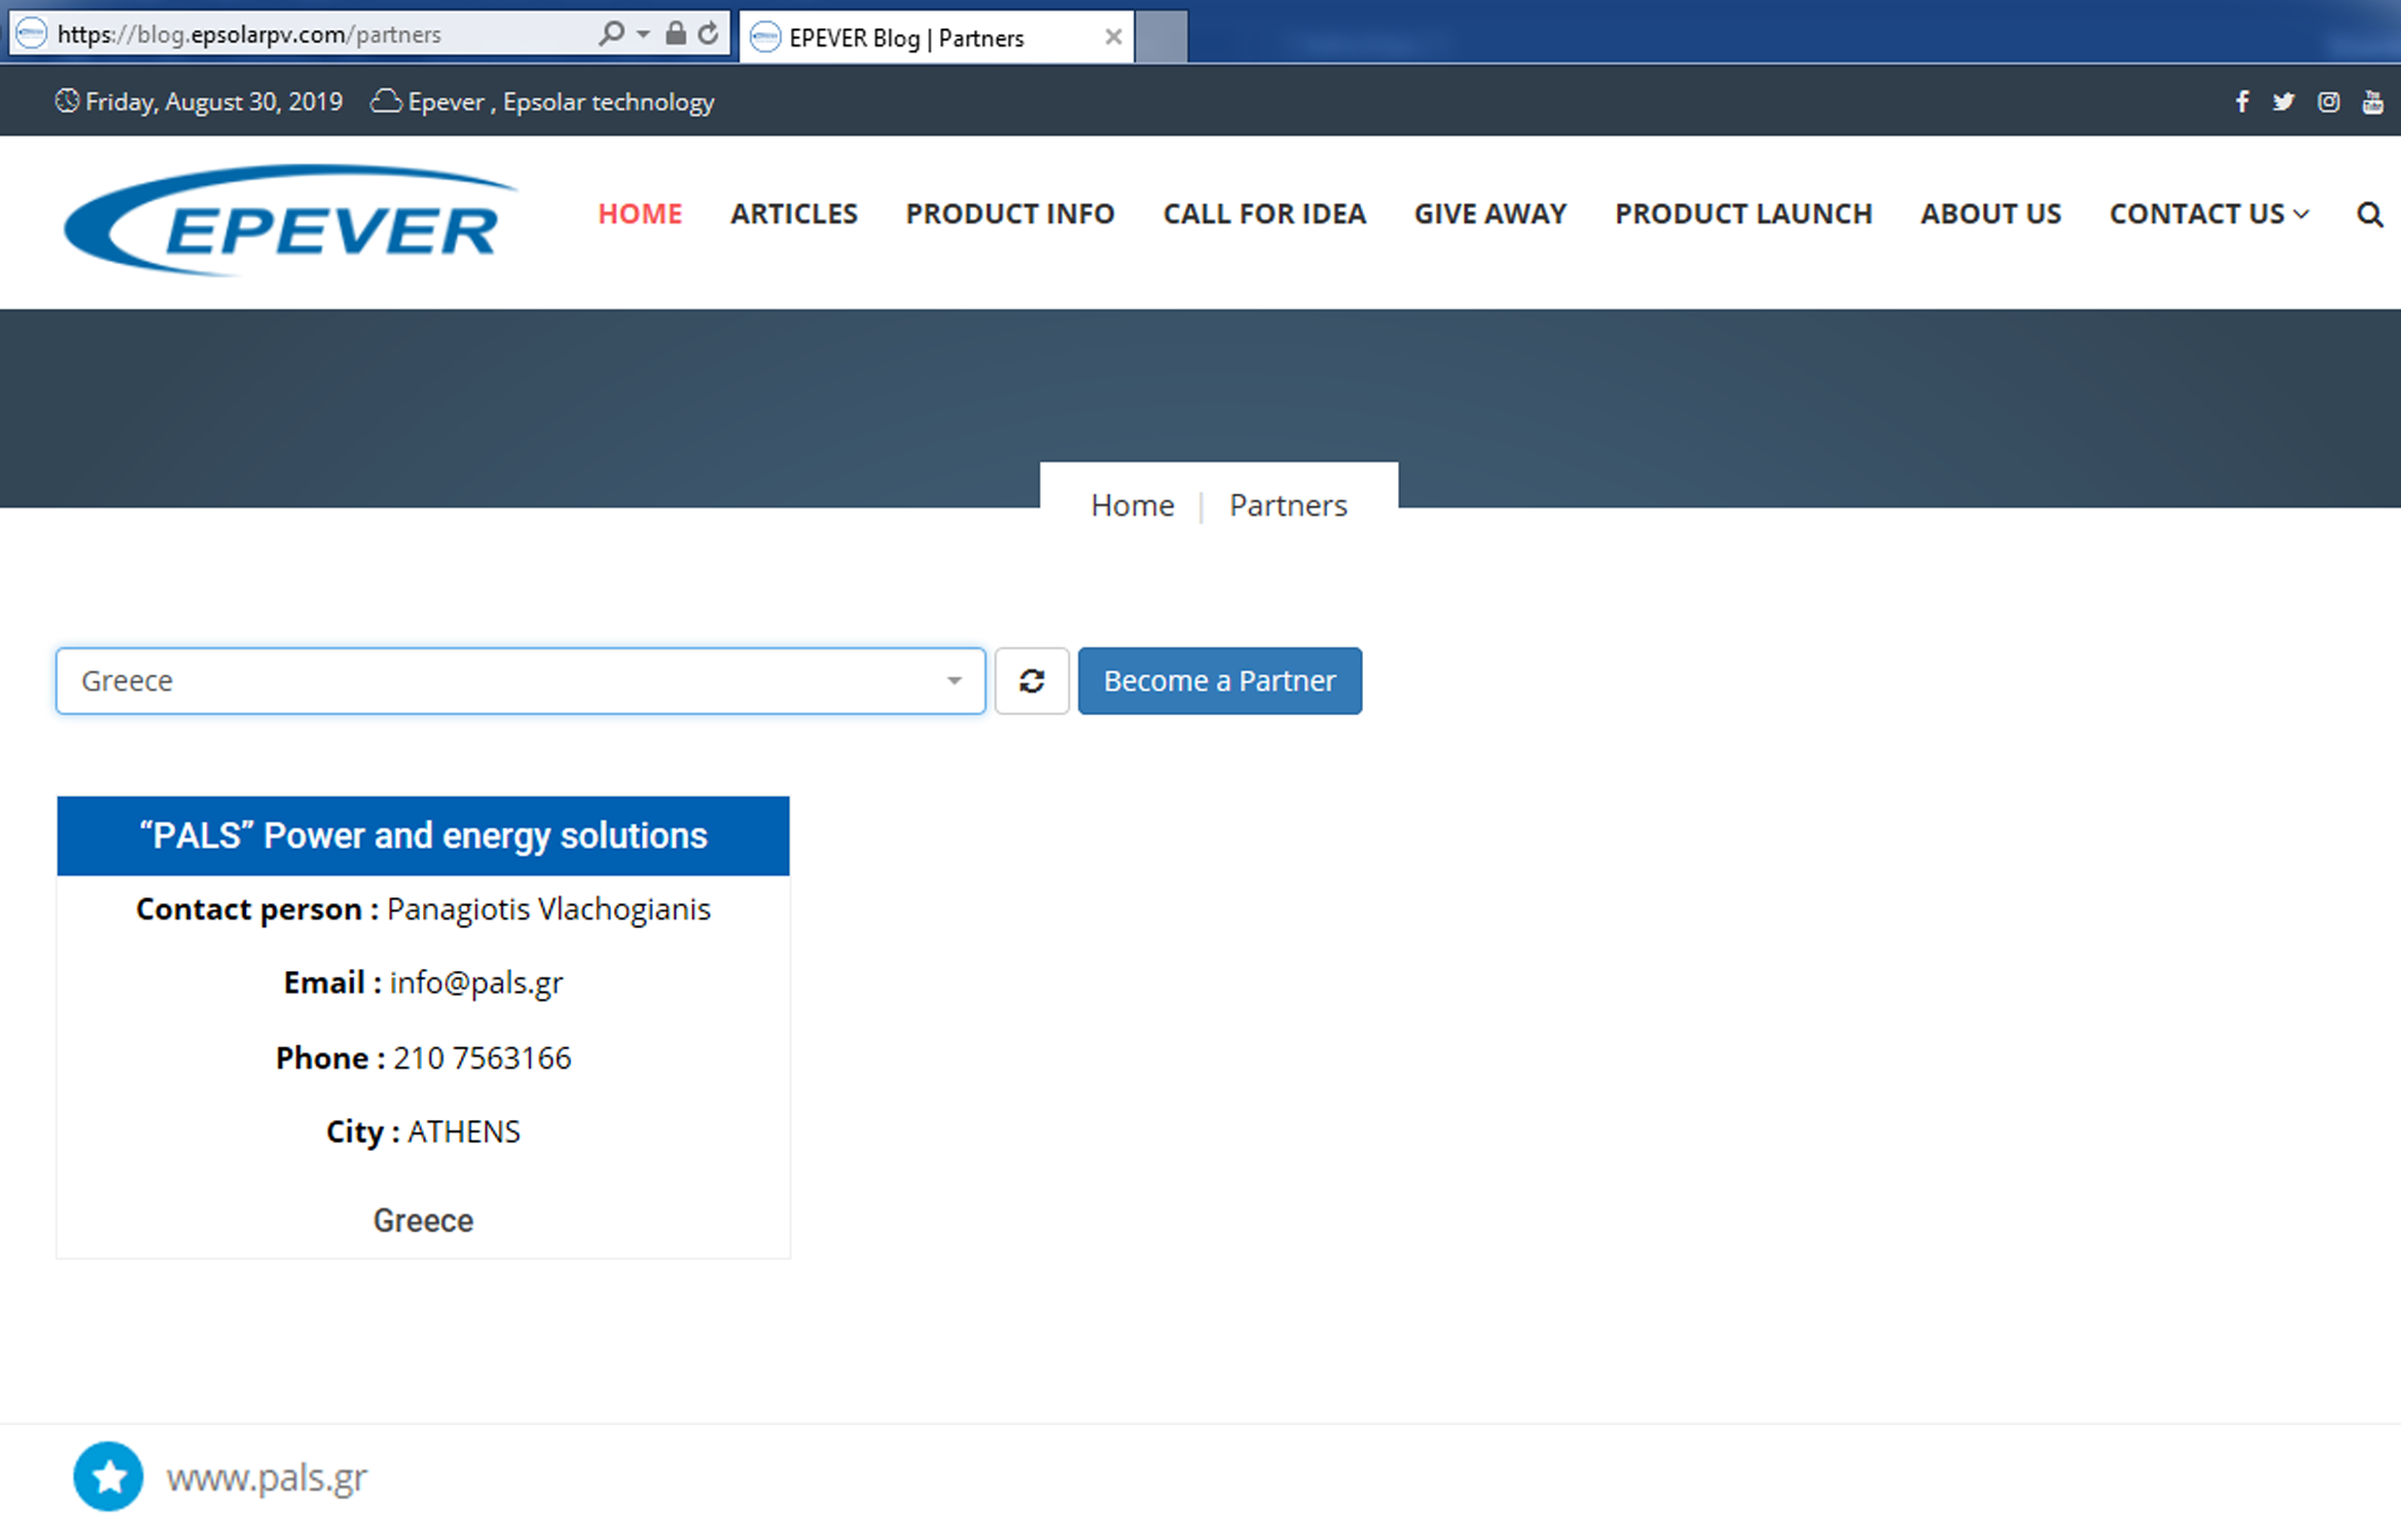
Task: Click phone number 210 7563166
Action: [482, 1058]
